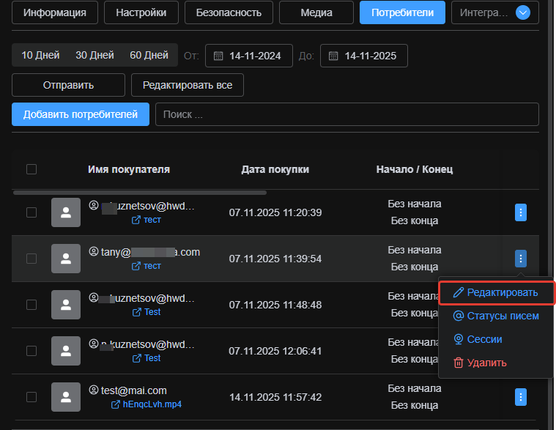Viewport: 556px width, 430px height.
Task: Choose Редактировать from the context menu
Action: coord(496,292)
